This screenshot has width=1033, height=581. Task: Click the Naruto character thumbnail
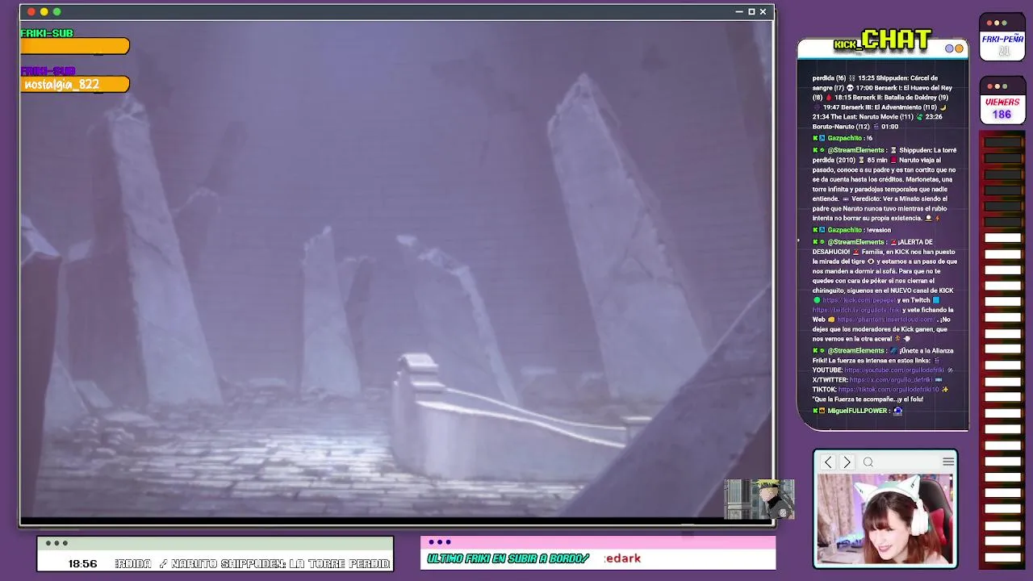click(x=759, y=499)
